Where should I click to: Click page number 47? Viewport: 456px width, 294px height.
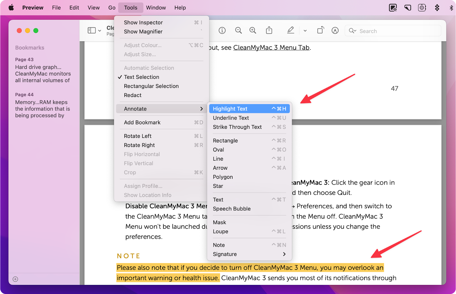pyautogui.click(x=394, y=88)
